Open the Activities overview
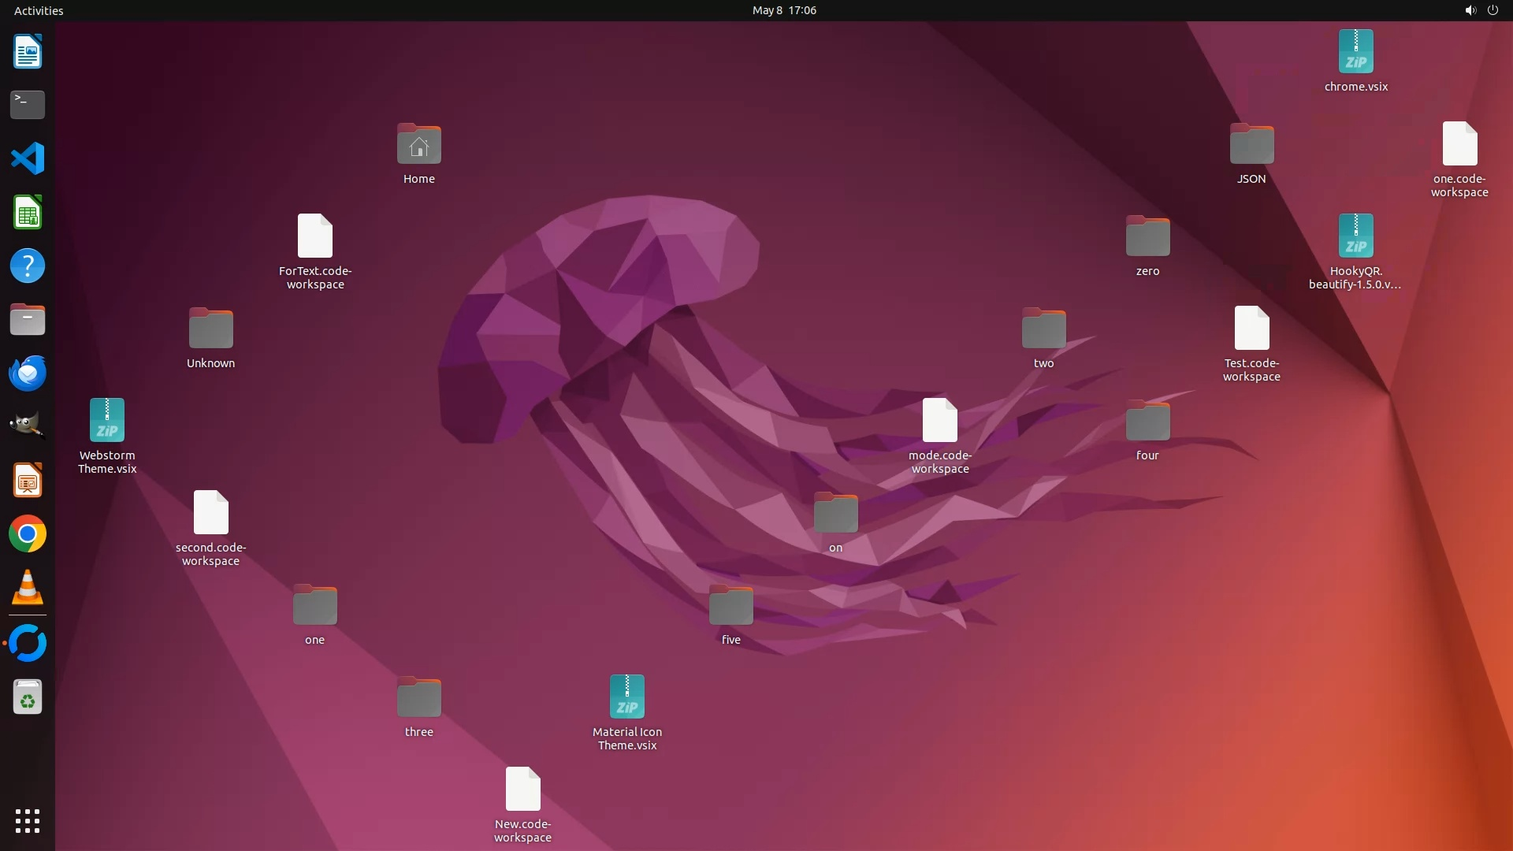This screenshot has width=1513, height=851. point(39,10)
